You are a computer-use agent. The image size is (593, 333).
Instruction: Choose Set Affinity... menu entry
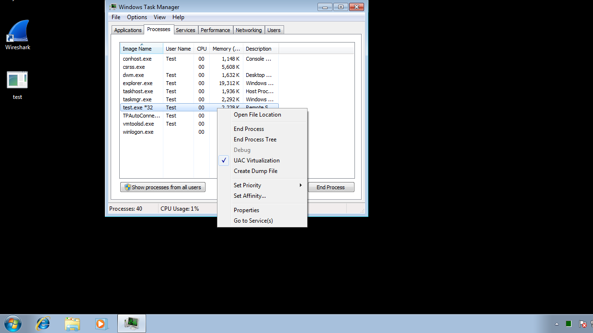pos(262,196)
